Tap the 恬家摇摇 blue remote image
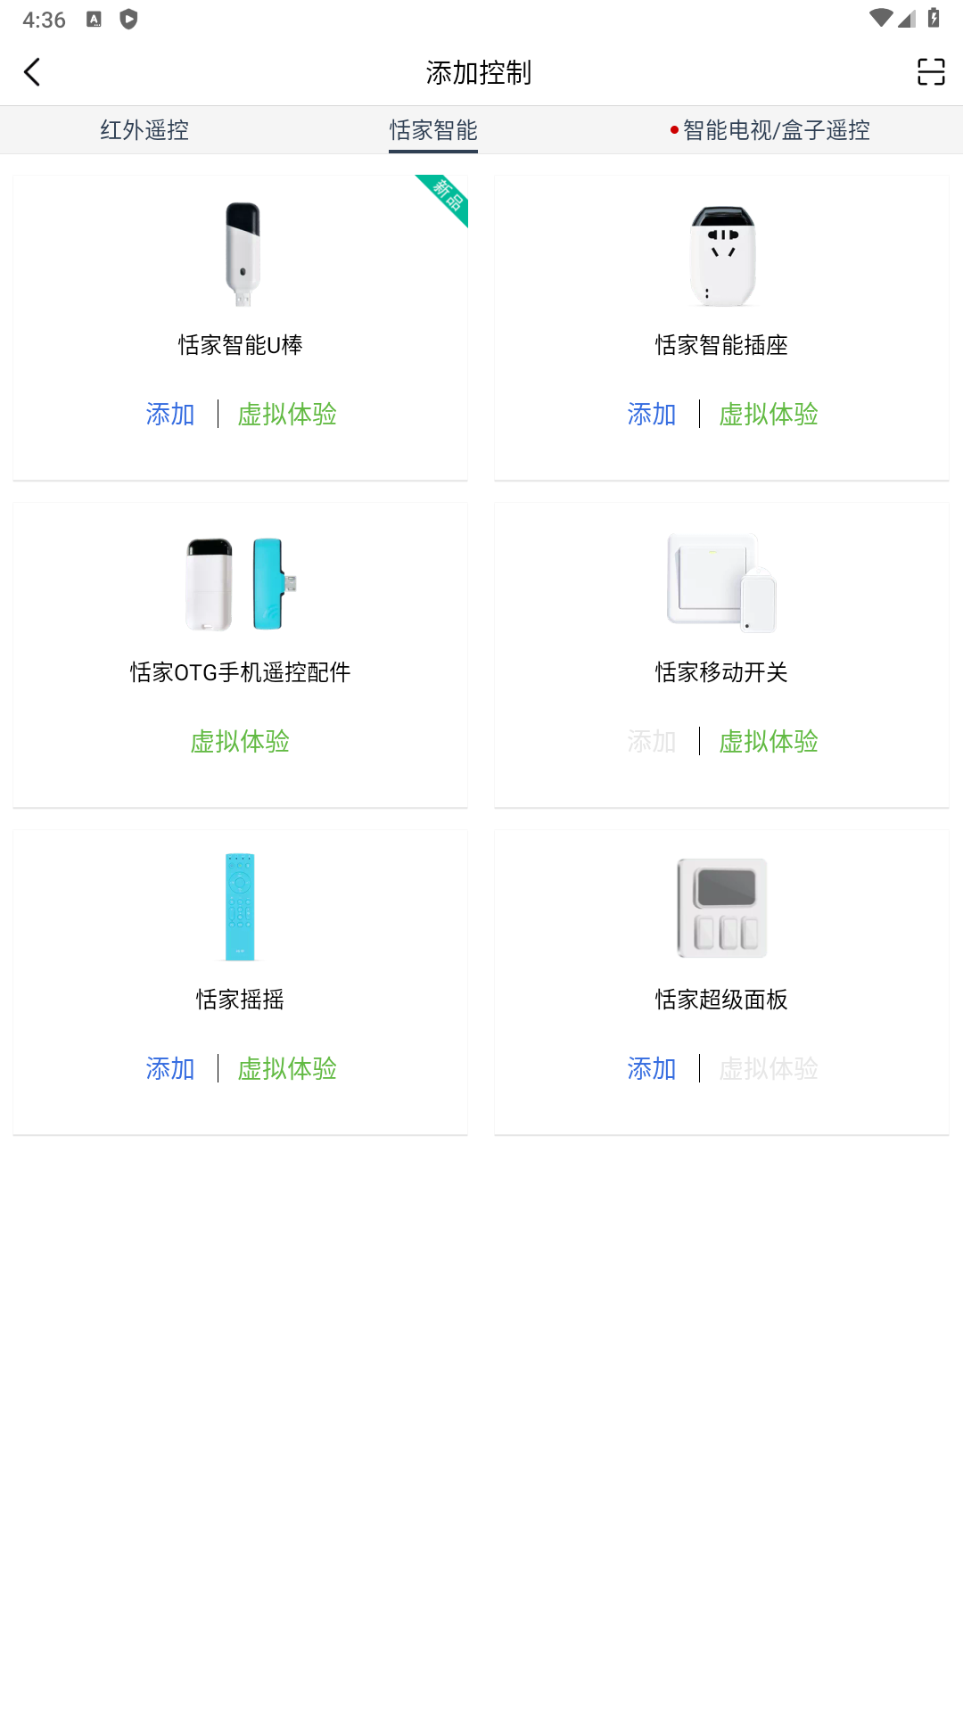The height and width of the screenshot is (1712, 963). click(240, 907)
